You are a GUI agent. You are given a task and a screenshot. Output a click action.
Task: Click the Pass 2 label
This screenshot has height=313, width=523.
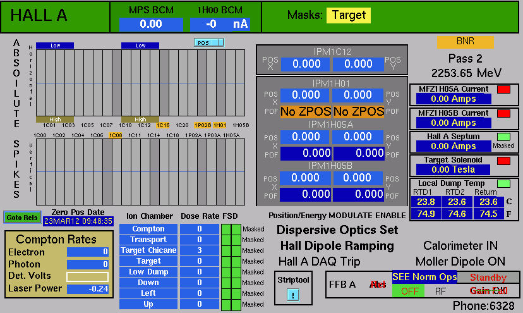[466, 59]
